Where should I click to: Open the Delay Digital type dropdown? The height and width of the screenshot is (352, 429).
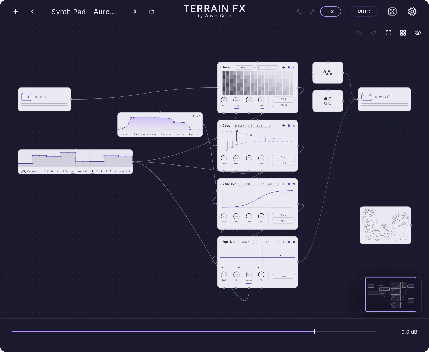(x=239, y=126)
